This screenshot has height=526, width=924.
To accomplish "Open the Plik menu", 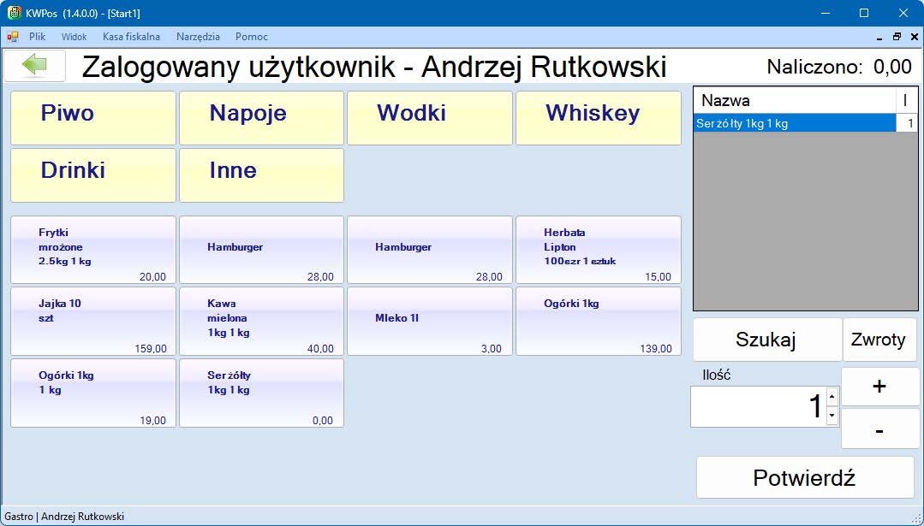I will coord(37,37).
